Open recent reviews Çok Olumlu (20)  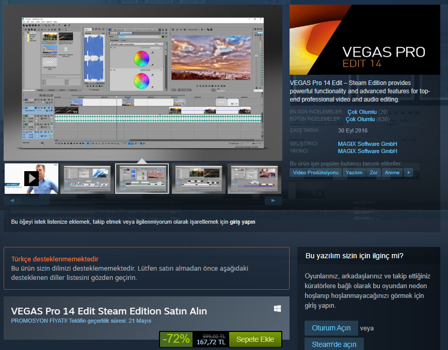click(367, 112)
